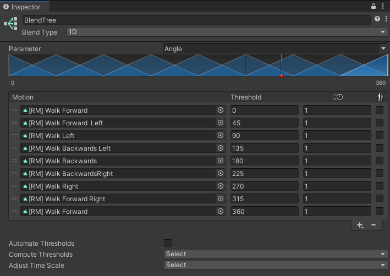The height and width of the screenshot is (276, 390).
Task: Toggle mirror for Walk BackwardsRight
Action: [380, 173]
